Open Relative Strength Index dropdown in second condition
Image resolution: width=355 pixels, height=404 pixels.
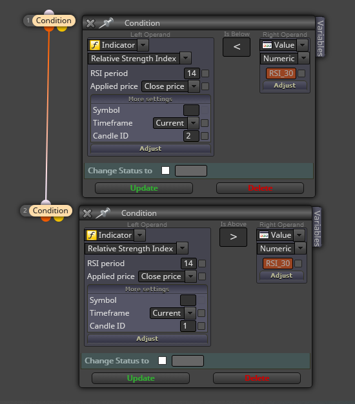point(182,248)
